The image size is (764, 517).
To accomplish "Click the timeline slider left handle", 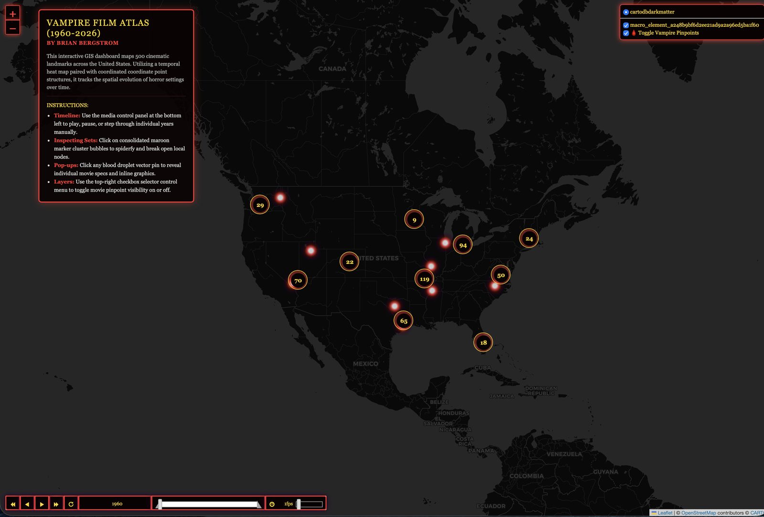I will tap(159, 504).
